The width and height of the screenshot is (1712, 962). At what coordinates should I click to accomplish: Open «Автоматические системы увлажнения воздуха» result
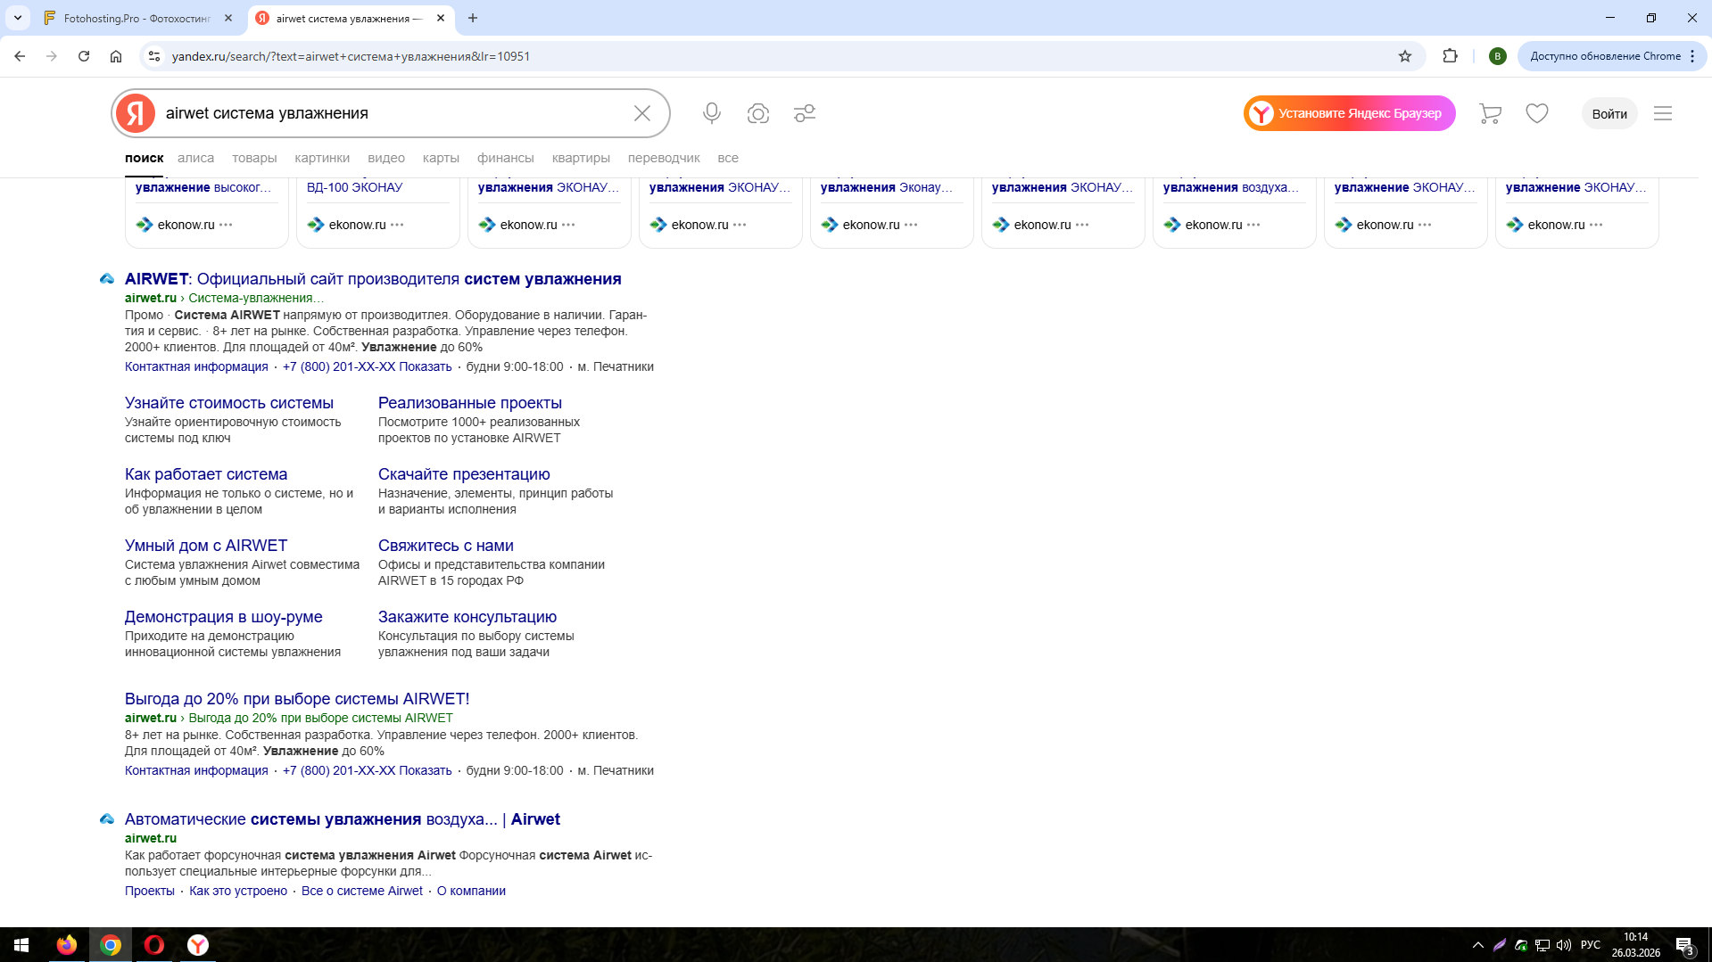(x=343, y=819)
